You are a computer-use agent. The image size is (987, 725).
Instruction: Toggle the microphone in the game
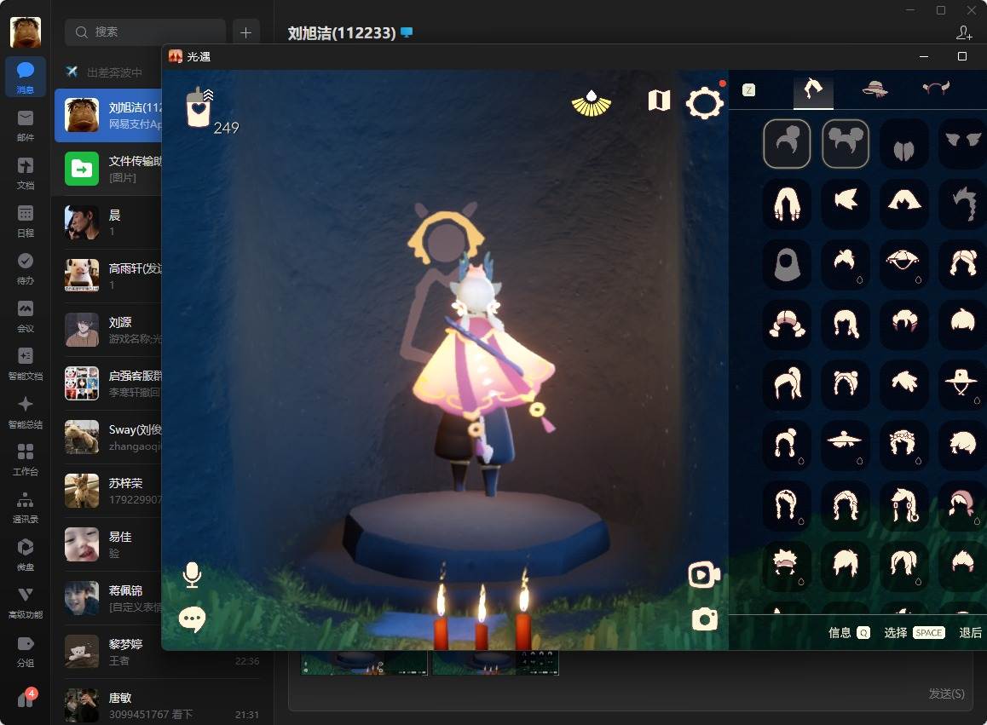pos(192,574)
